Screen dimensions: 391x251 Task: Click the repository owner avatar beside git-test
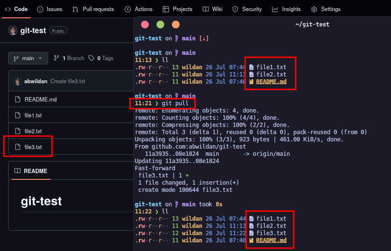(x=13, y=30)
